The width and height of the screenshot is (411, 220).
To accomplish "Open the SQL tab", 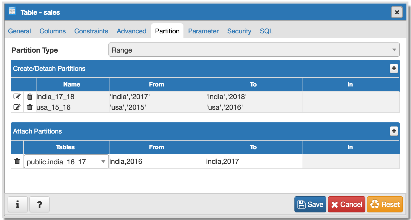I will (266, 31).
